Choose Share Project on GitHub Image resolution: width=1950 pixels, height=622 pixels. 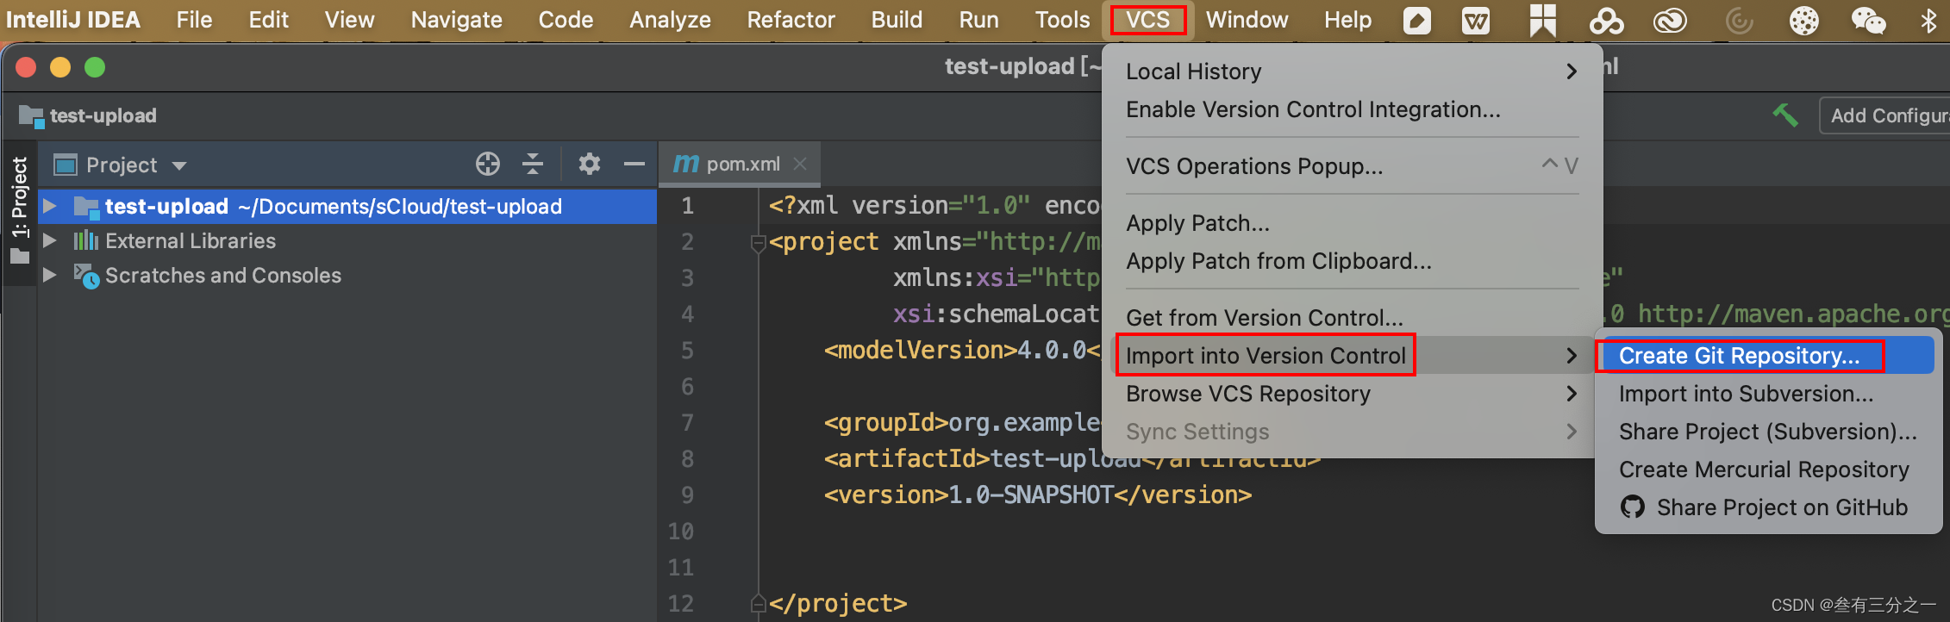[1781, 507]
